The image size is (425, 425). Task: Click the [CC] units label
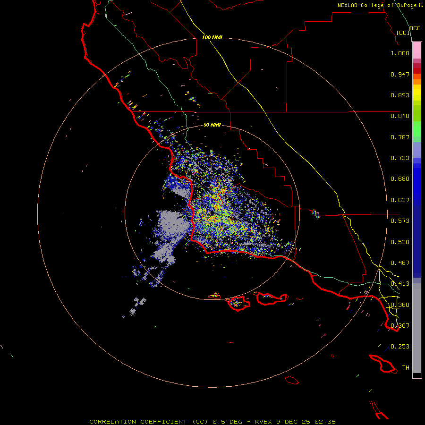[x=403, y=33]
